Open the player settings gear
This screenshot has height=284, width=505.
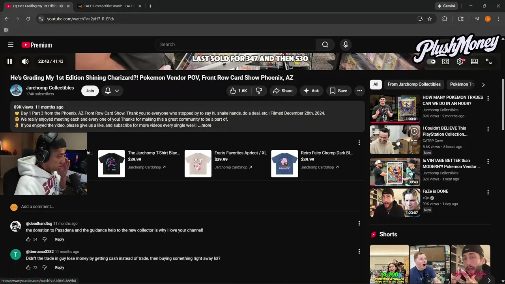point(460,62)
